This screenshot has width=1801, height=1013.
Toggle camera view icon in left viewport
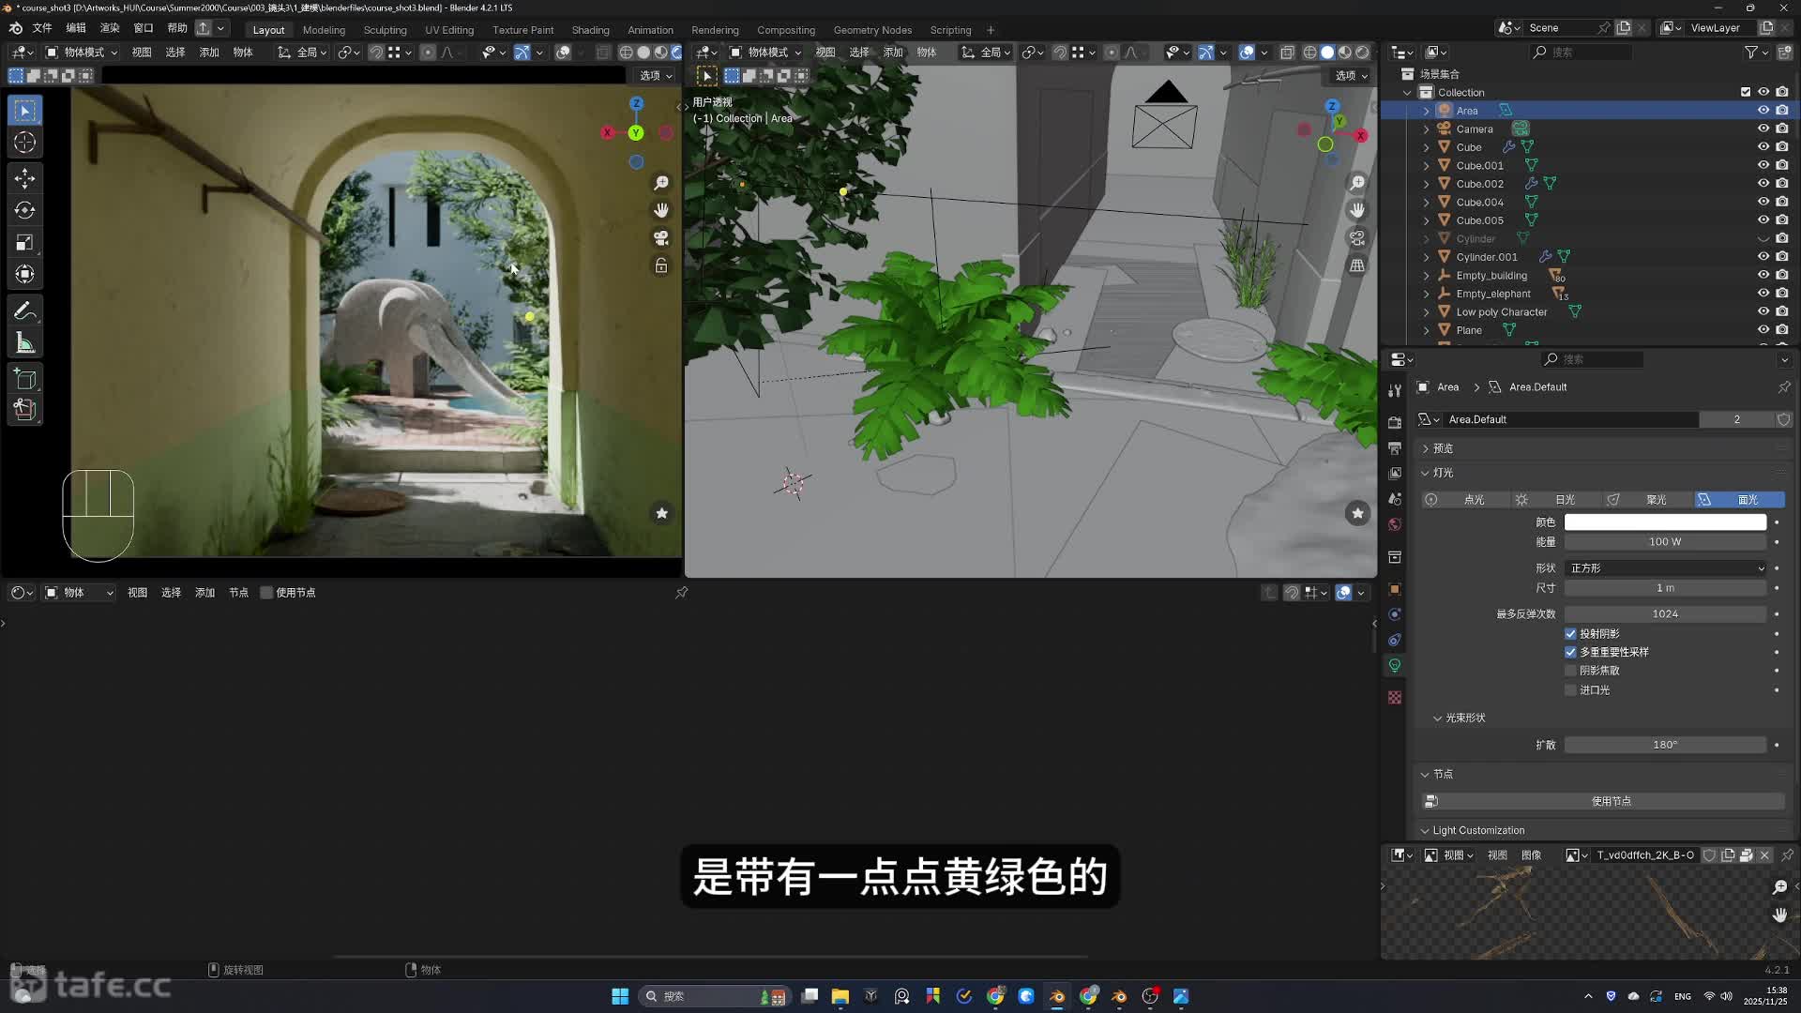coord(661,238)
